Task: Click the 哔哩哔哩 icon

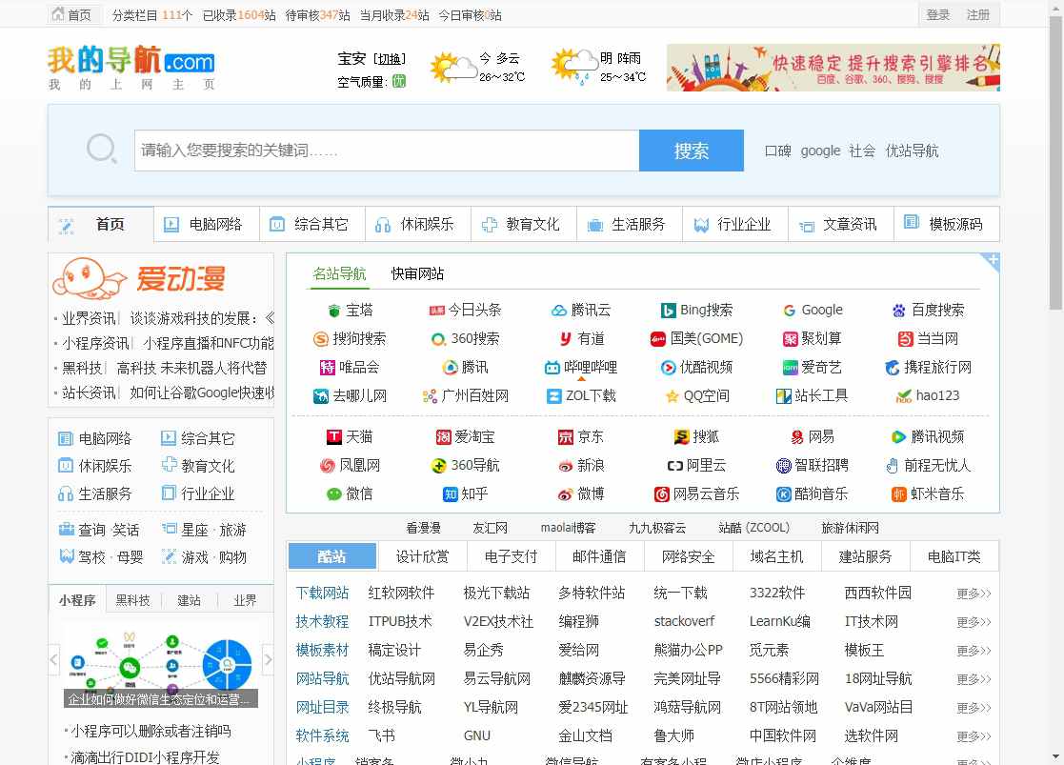Action: (552, 368)
